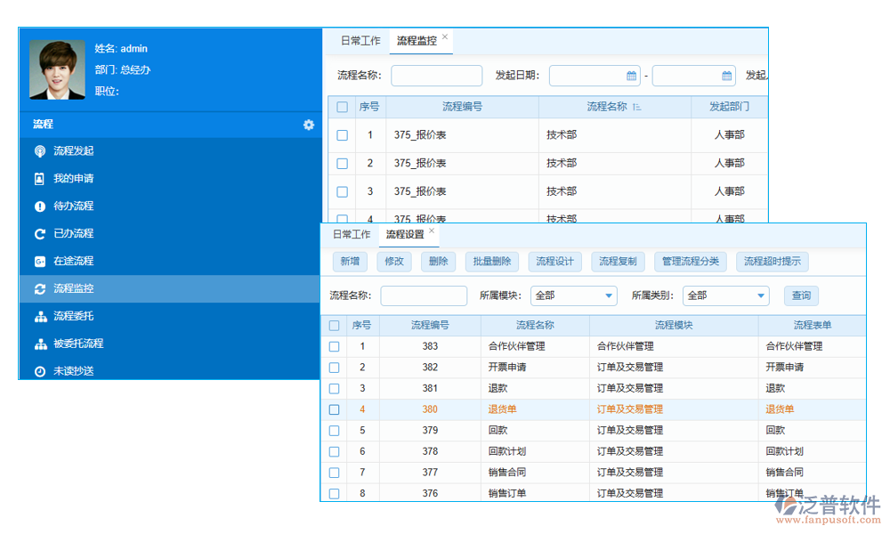Open 未读抄送 notifications
This screenshot has width=890, height=534.
point(76,371)
